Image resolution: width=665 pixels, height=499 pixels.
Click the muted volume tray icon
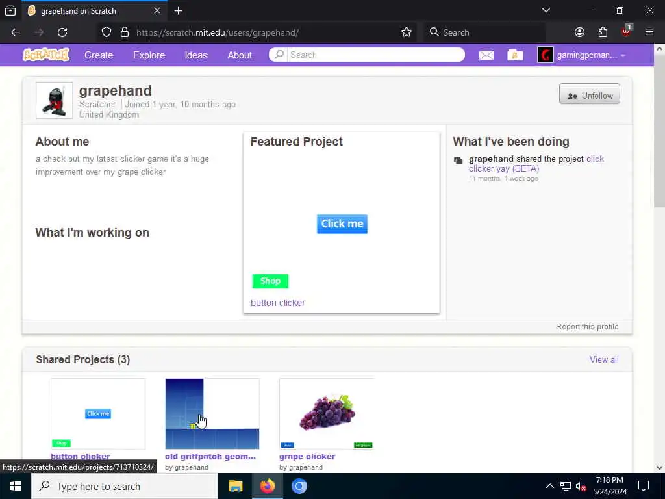tap(581, 486)
